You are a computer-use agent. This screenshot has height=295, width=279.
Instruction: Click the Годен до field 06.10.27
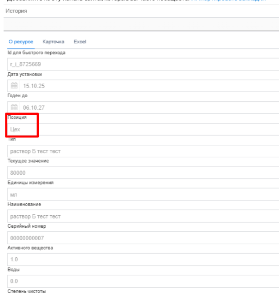(149, 107)
